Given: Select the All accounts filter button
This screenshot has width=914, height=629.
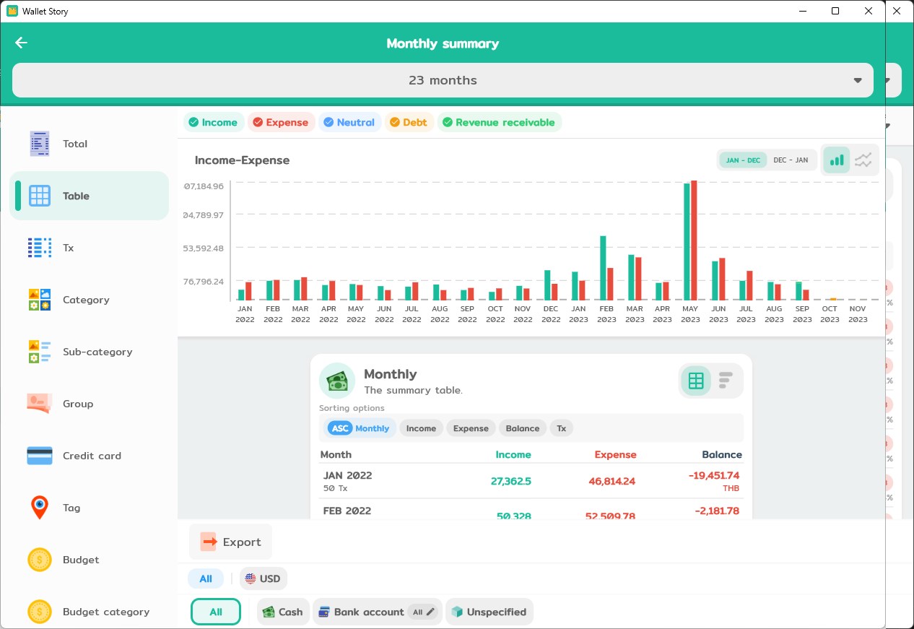Looking at the screenshot, I should 216,612.
